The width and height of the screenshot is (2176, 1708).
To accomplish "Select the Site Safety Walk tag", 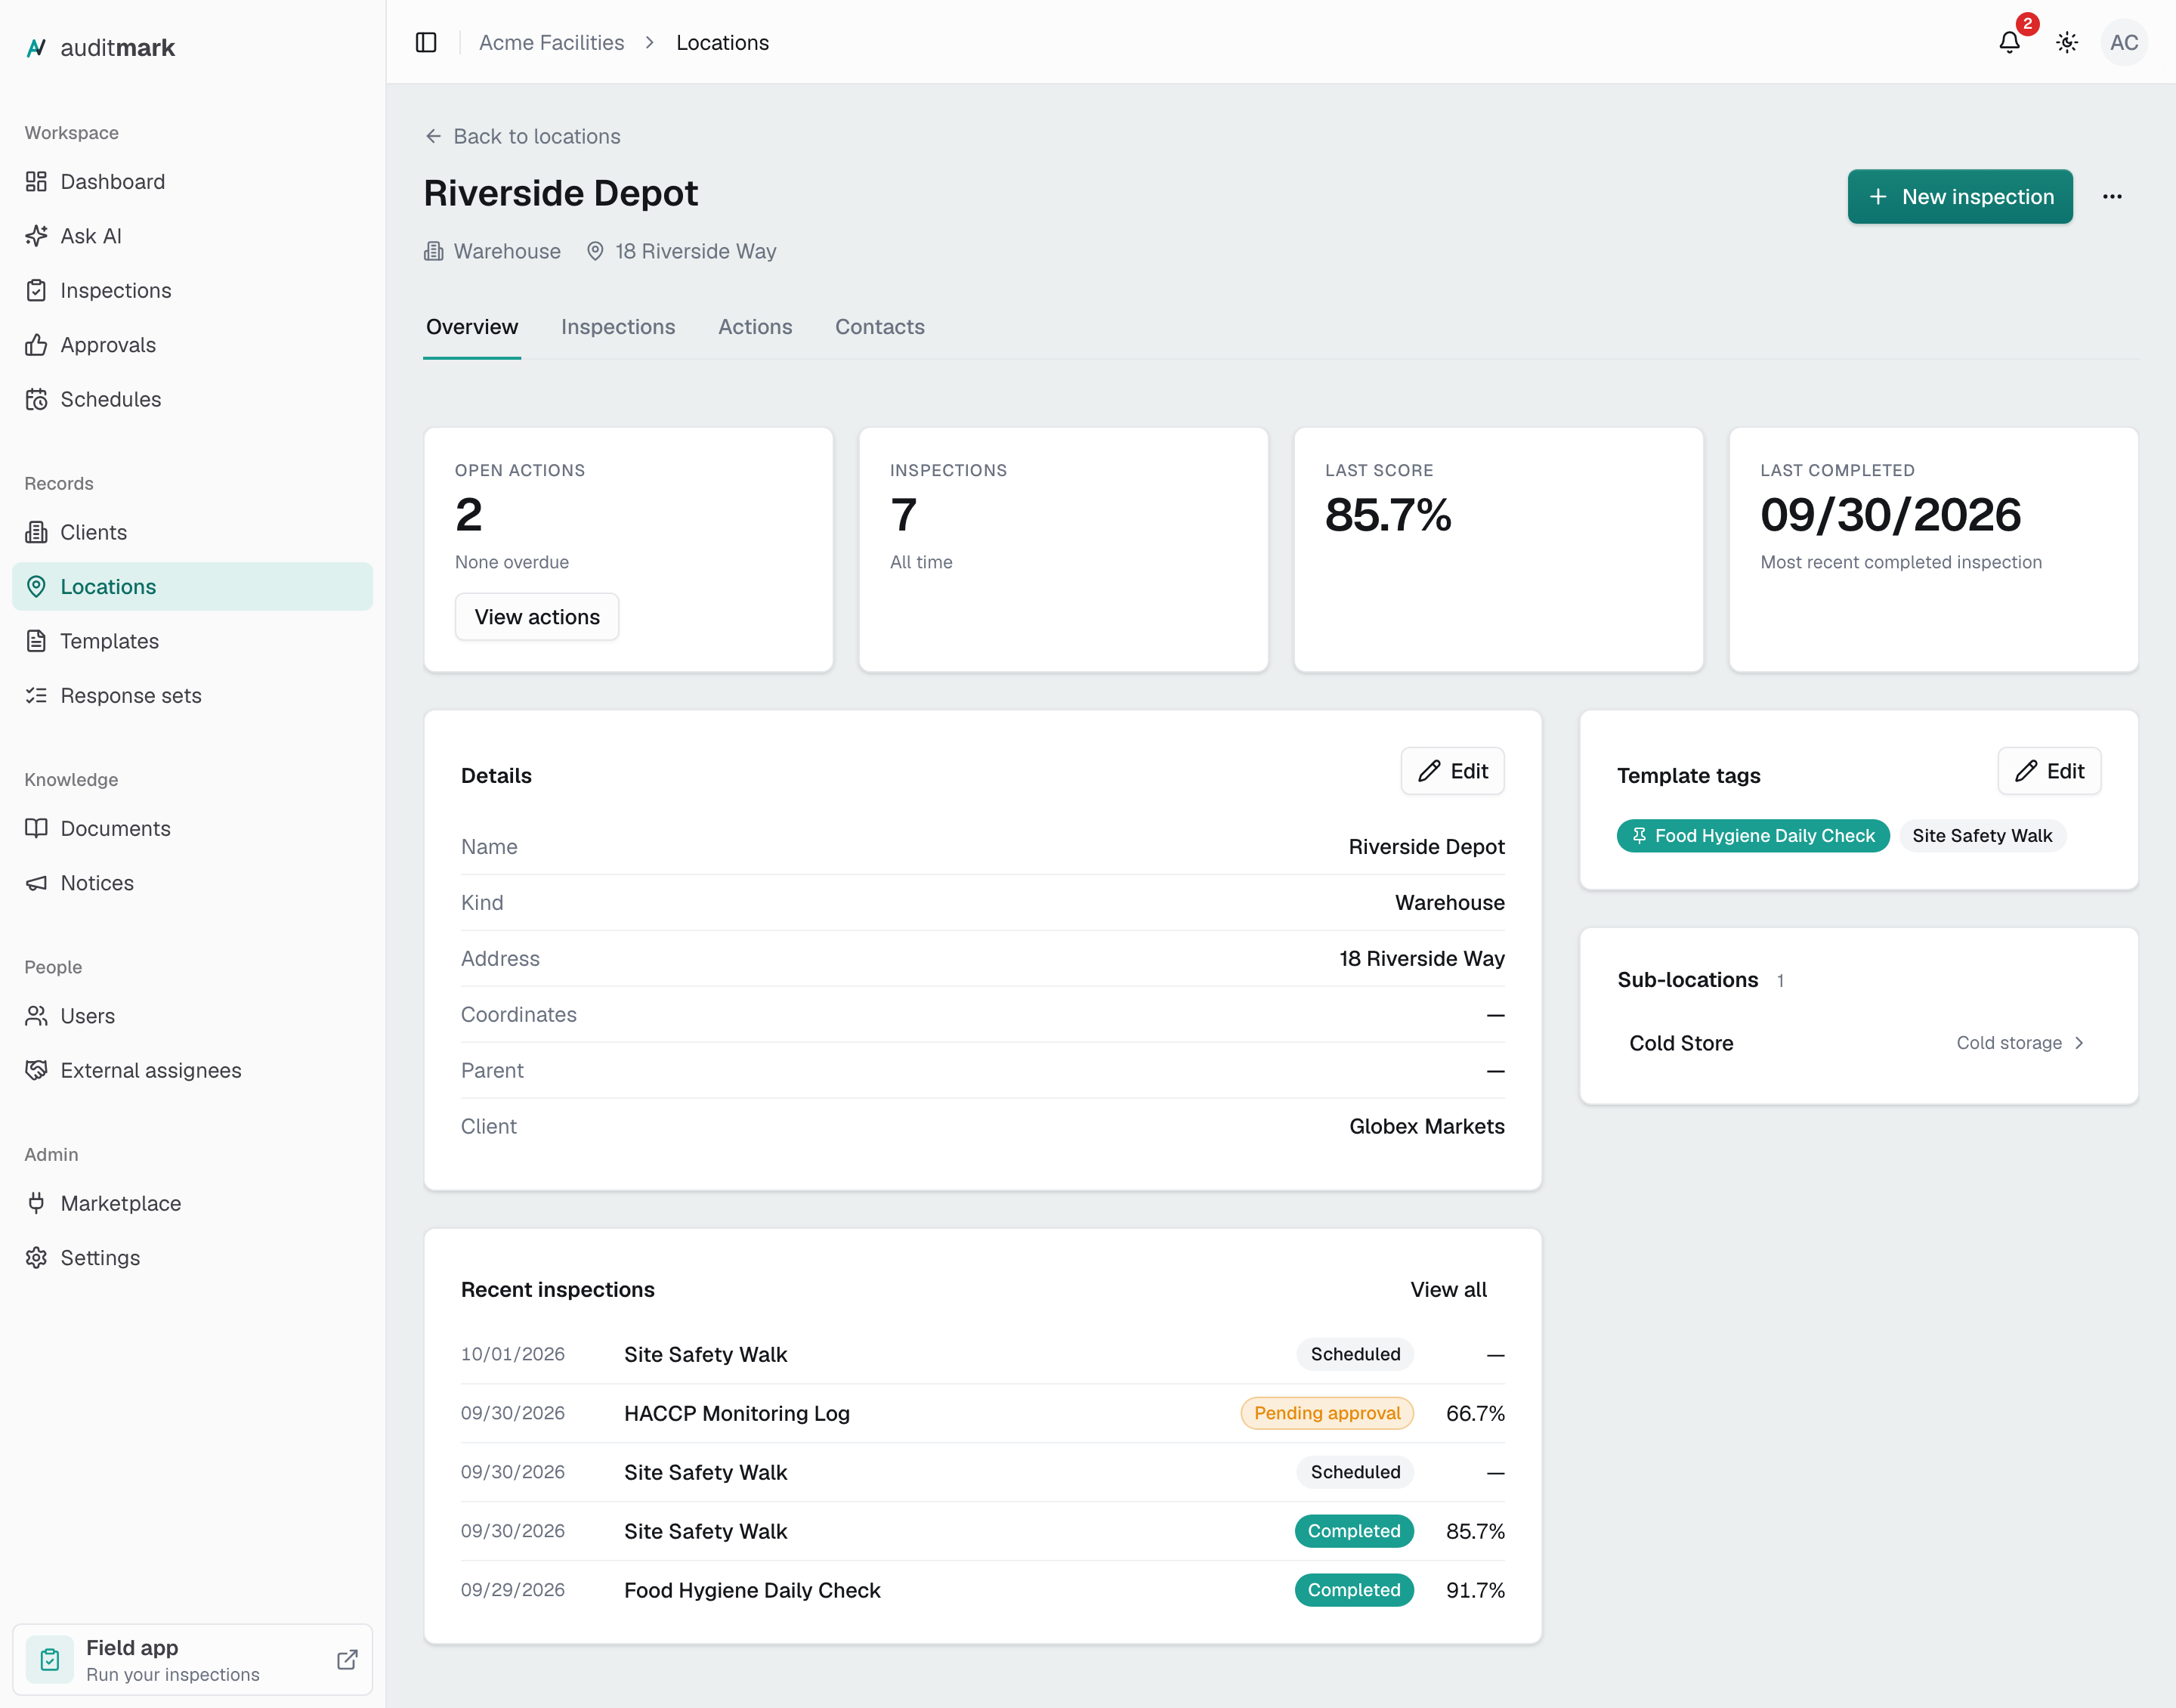I will point(1981,835).
